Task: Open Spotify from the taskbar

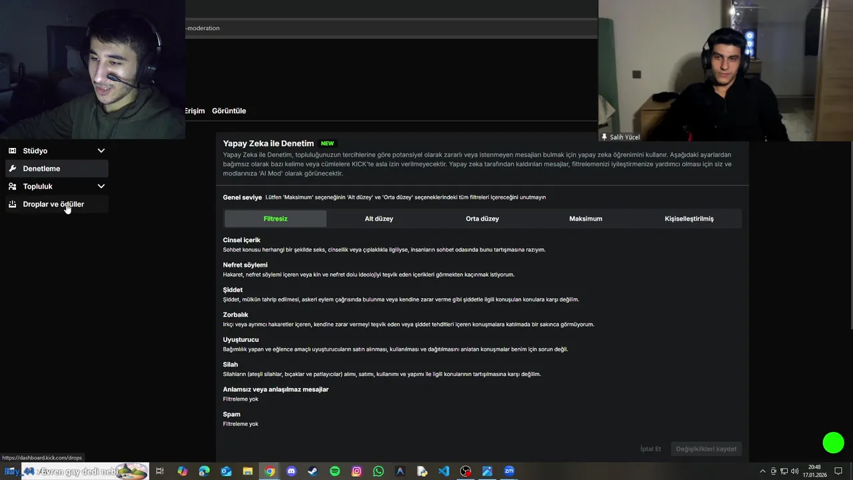Action: [335, 471]
